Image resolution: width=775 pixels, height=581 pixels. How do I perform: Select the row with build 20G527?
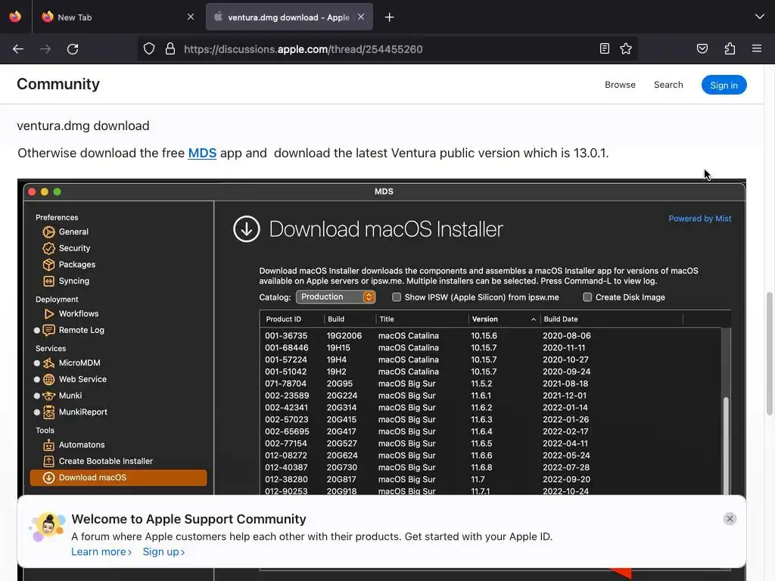pos(492,443)
